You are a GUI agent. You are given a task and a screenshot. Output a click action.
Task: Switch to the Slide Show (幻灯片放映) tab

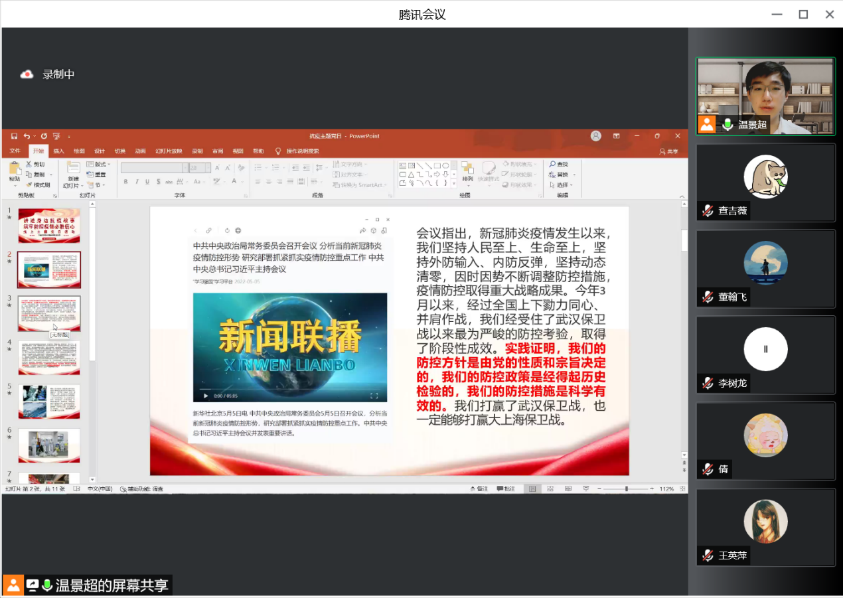169,151
